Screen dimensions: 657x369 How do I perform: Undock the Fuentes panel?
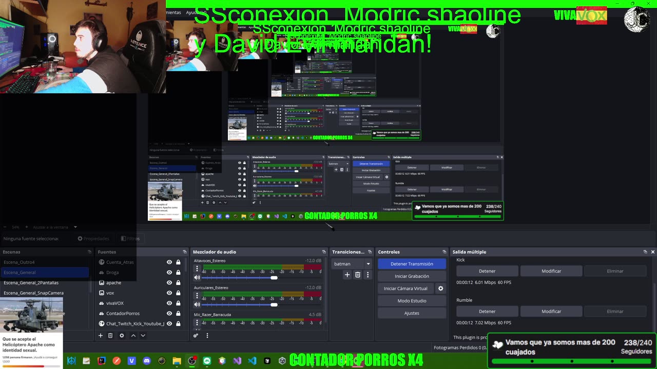coord(185,252)
